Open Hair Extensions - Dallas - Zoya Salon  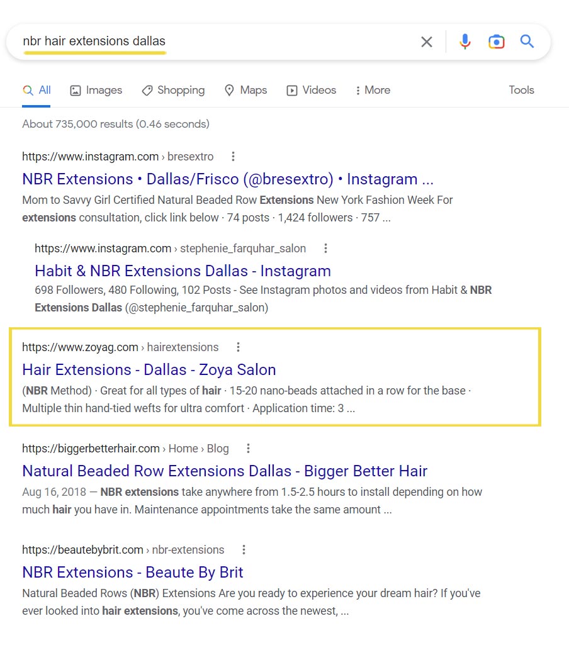[149, 370]
